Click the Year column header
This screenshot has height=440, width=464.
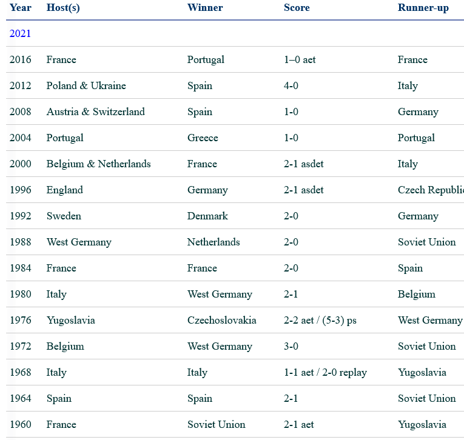(x=20, y=8)
